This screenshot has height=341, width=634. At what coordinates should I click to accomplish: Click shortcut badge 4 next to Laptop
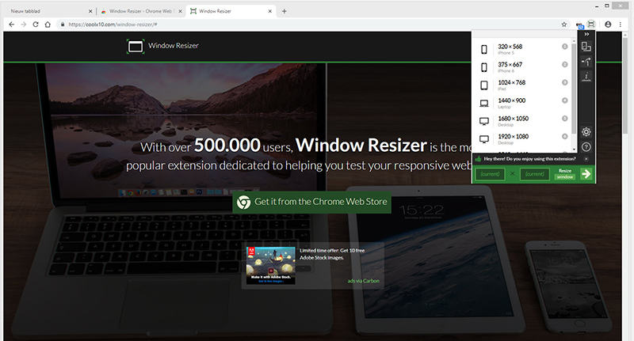coord(565,100)
